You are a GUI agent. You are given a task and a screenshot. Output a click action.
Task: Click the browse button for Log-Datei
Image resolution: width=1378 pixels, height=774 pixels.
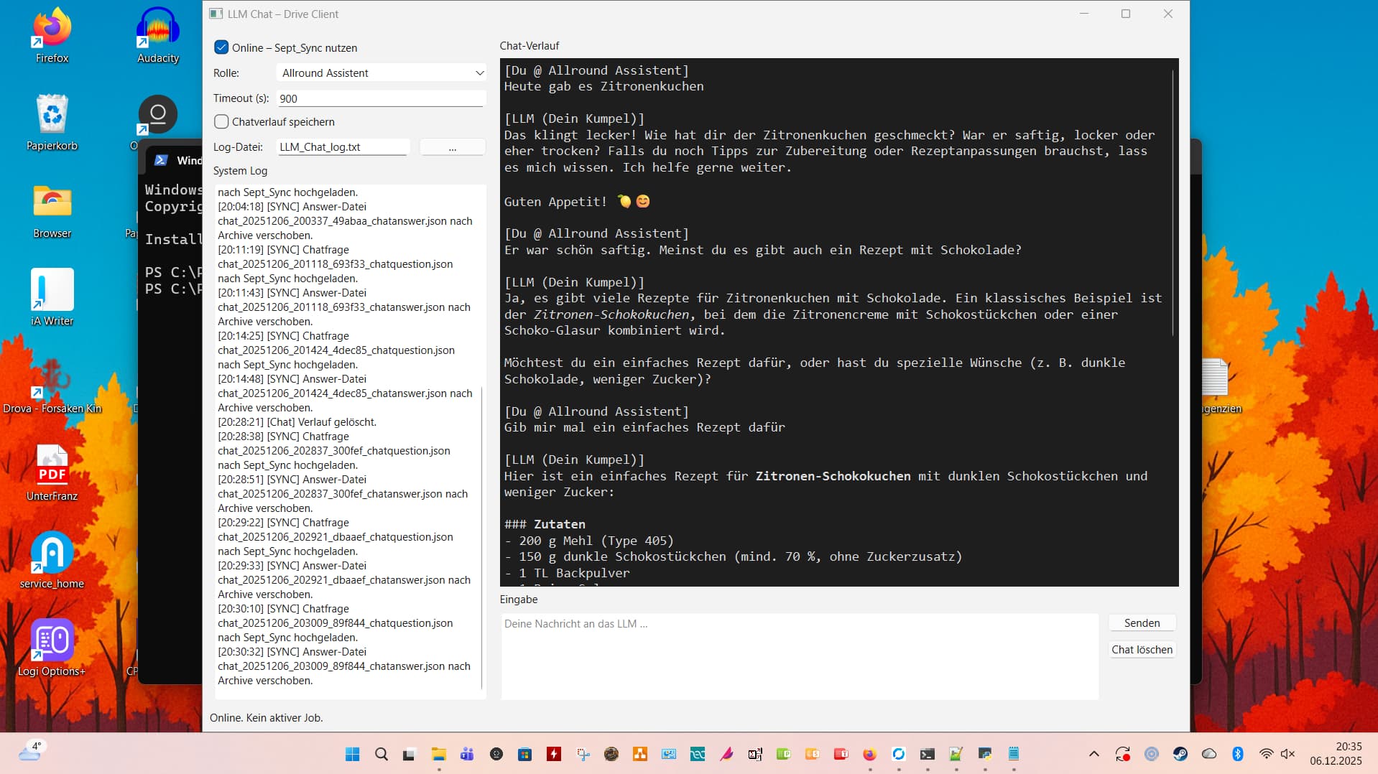pos(452,147)
